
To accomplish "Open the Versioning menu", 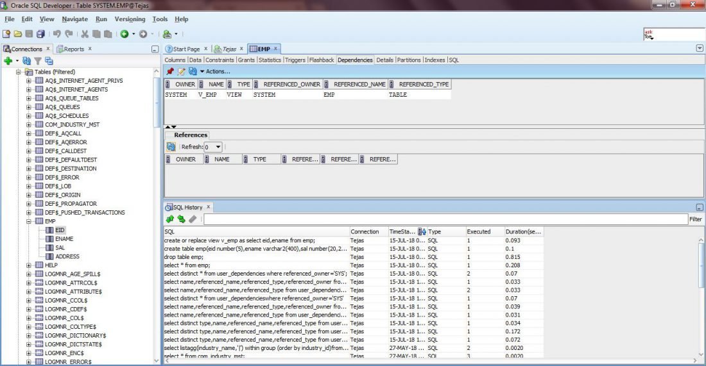I will [x=130, y=19].
